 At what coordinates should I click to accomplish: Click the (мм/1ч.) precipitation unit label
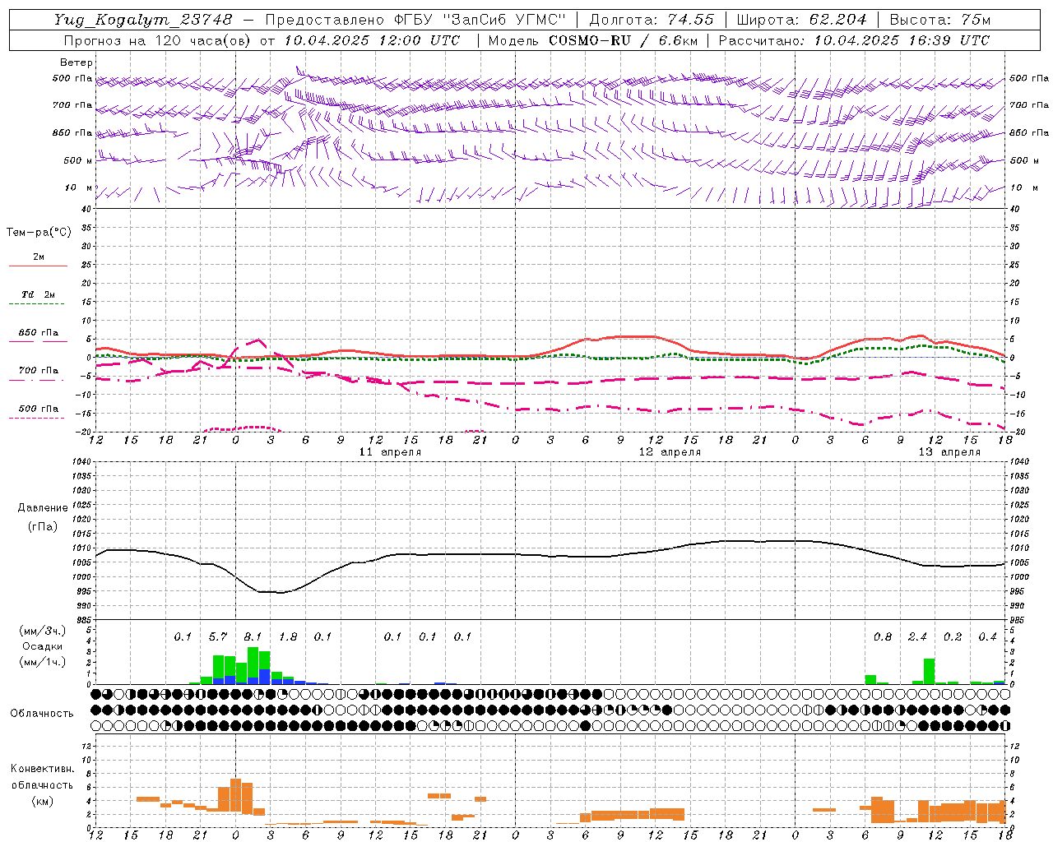pyautogui.click(x=43, y=662)
